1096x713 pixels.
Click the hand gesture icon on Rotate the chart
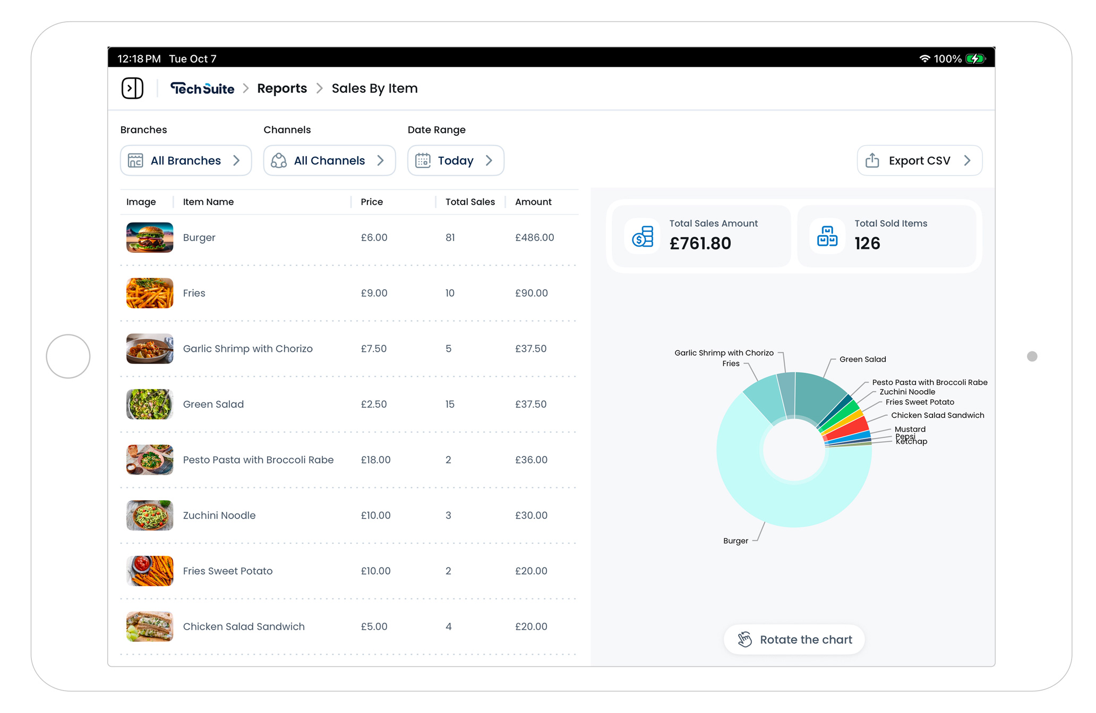point(745,639)
